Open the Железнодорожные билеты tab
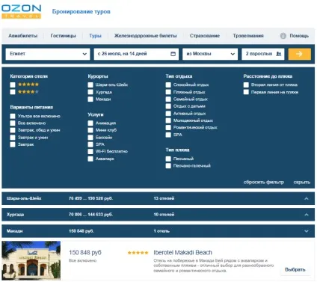The width and height of the screenshot is (317, 282). pos(145,36)
